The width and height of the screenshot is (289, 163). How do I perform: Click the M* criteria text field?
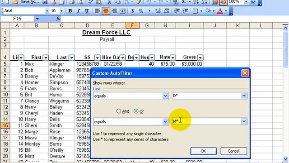(207, 121)
